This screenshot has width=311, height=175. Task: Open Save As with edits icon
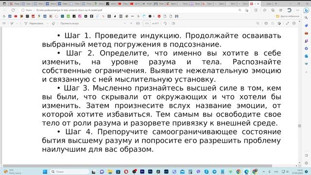pos(279,23)
